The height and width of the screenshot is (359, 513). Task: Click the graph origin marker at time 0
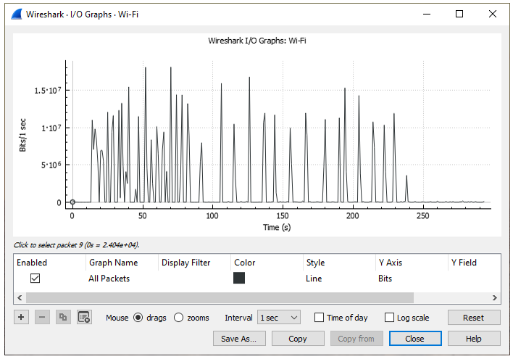point(72,202)
